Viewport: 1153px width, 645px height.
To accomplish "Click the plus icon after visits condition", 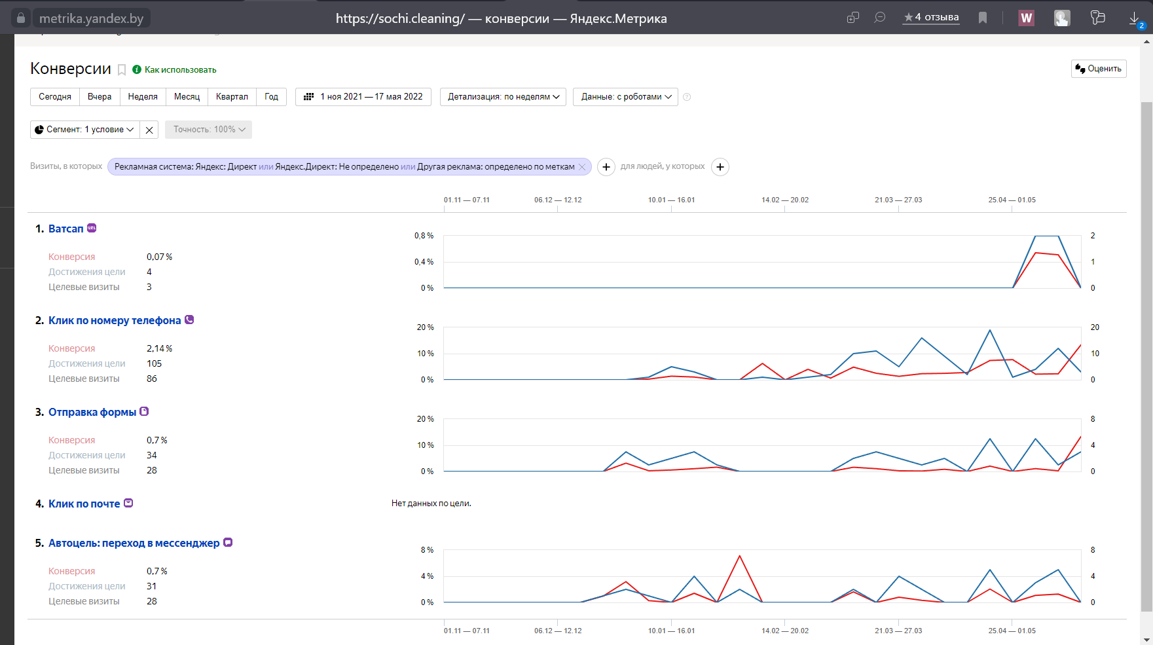I will (x=606, y=167).
